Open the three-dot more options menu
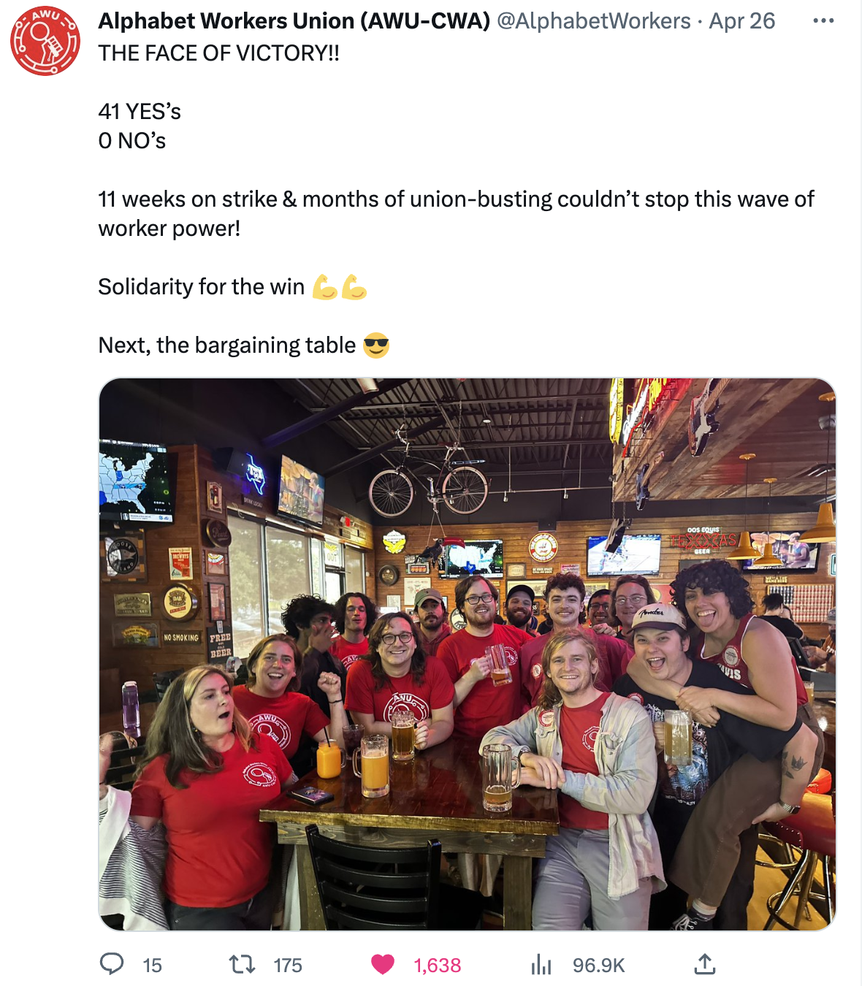Screen dimensions: 862x986 point(823,20)
